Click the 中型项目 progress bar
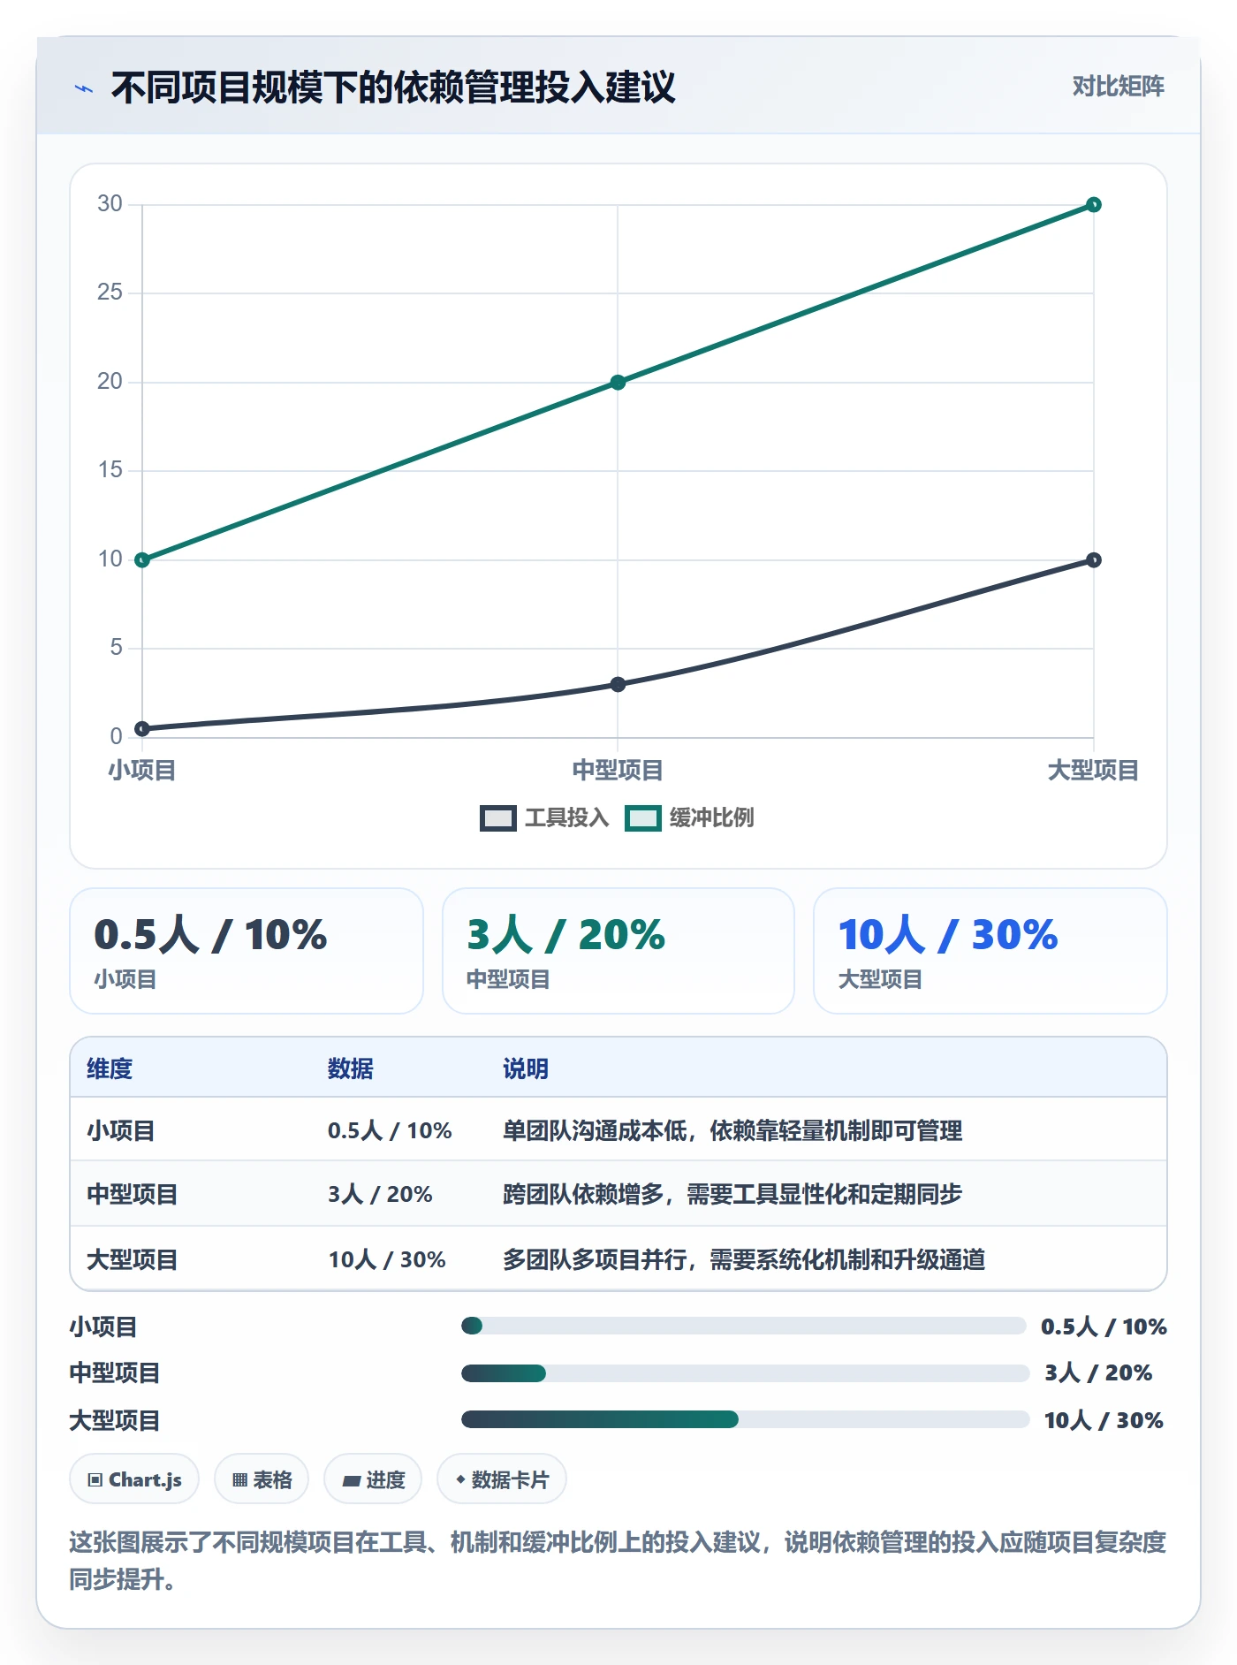 (x=745, y=1373)
